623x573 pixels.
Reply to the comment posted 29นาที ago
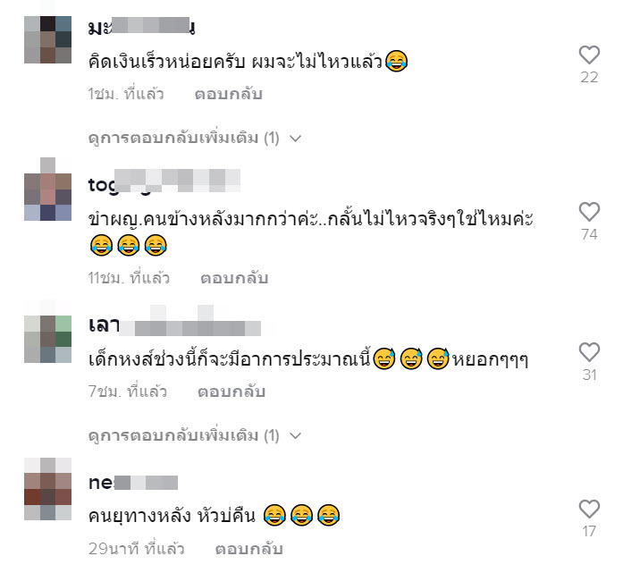pos(249,549)
